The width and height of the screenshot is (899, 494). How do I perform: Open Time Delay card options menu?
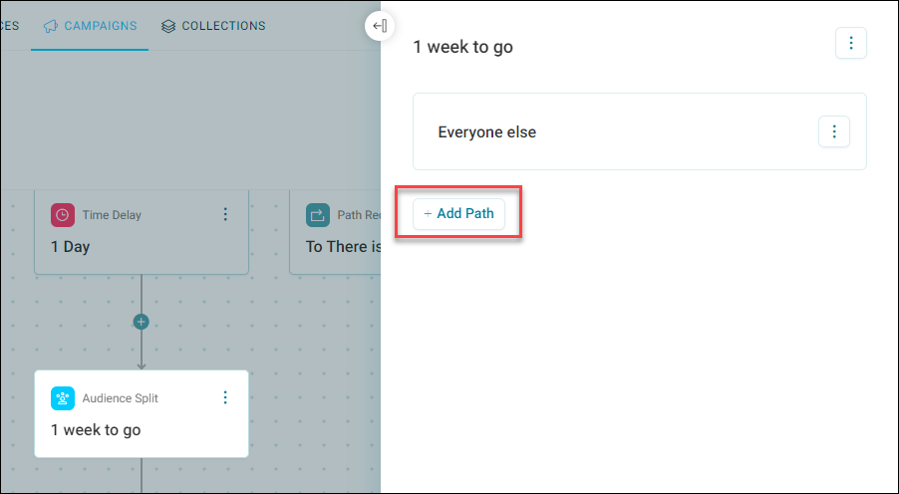click(225, 214)
